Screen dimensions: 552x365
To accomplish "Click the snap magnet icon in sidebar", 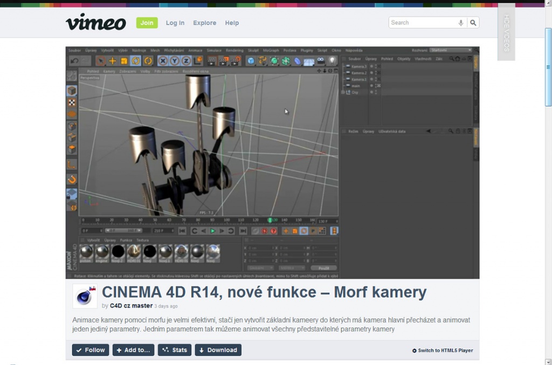I will pos(72,179).
